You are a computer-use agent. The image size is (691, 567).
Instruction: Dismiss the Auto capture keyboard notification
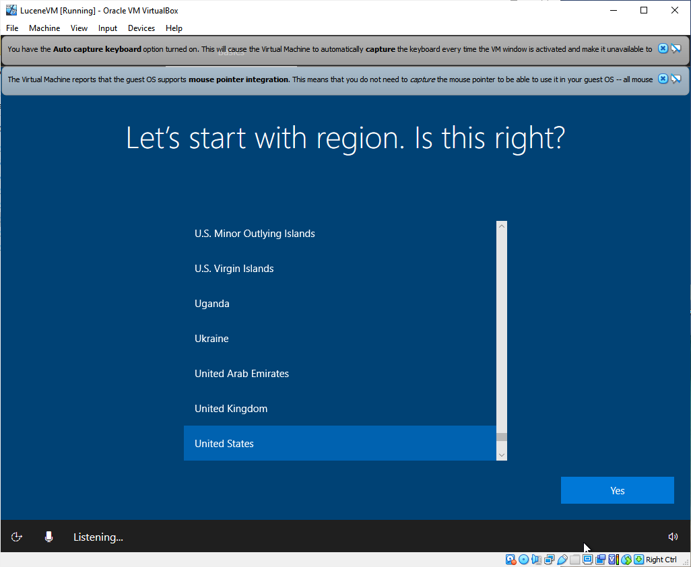(x=663, y=48)
